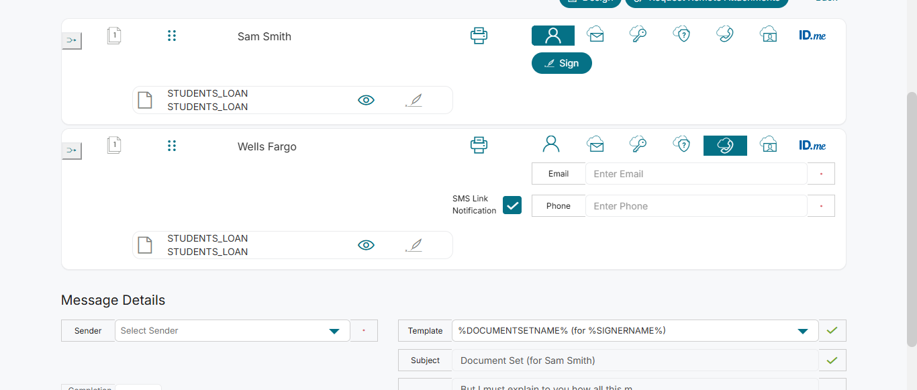Click the Subject text field

(635, 360)
